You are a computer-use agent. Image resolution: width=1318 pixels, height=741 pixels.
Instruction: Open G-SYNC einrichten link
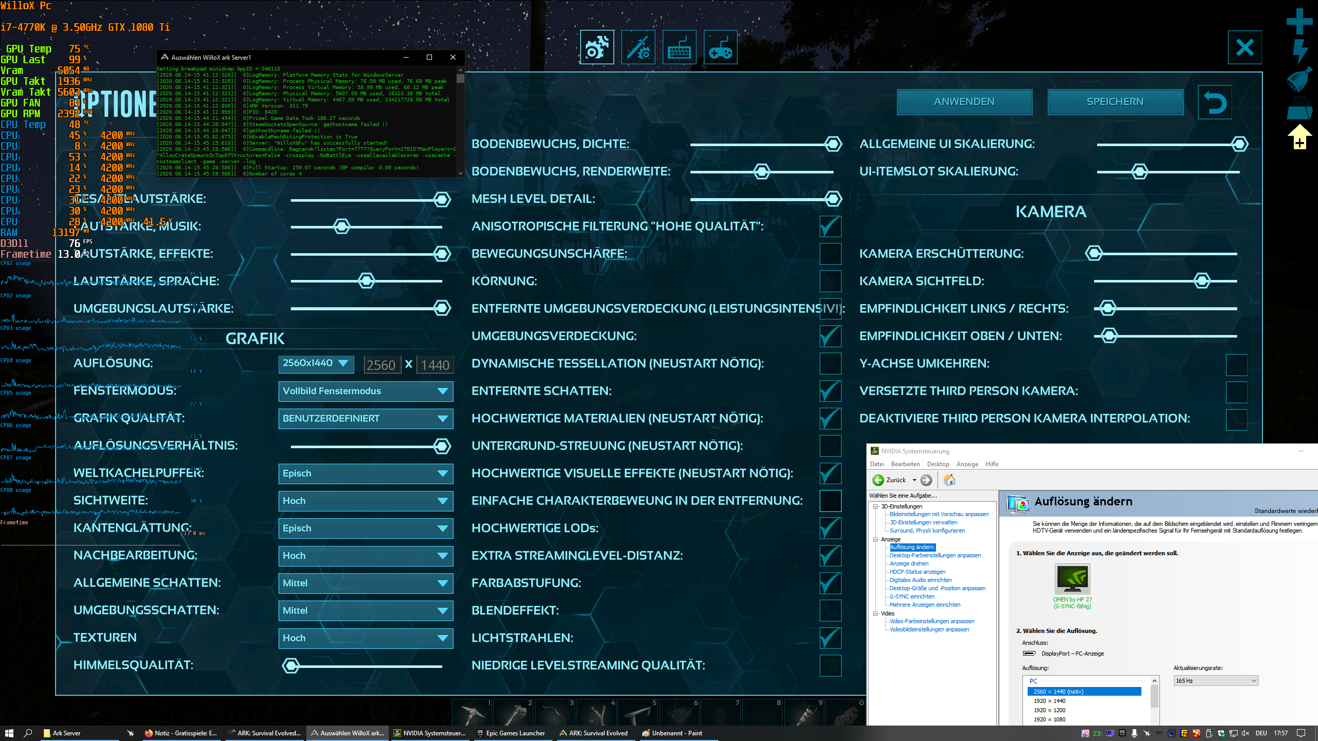(912, 596)
